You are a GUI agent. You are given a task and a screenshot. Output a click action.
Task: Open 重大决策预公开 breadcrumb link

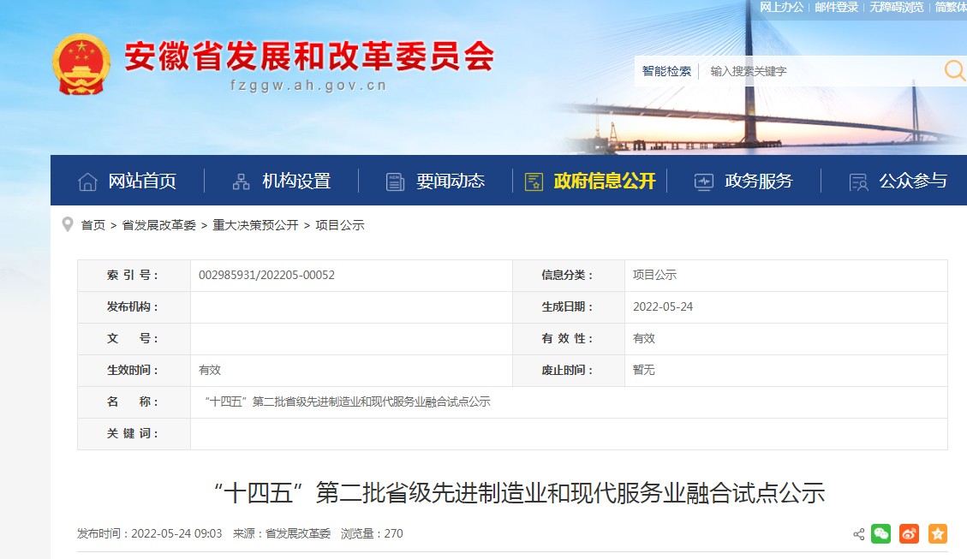click(x=255, y=225)
